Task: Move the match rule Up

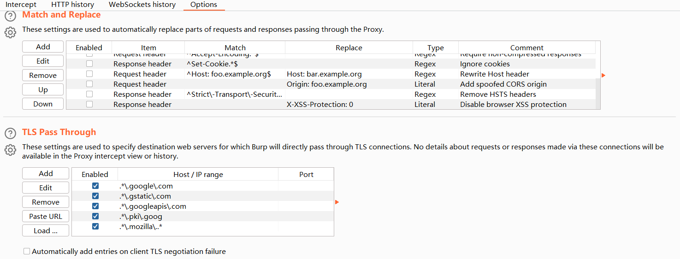Action: click(x=43, y=89)
